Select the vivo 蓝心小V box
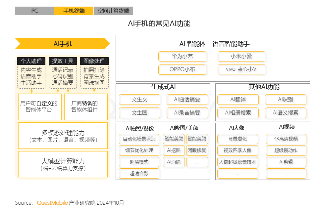Viewport: 318px width, 211px height. [241, 69]
